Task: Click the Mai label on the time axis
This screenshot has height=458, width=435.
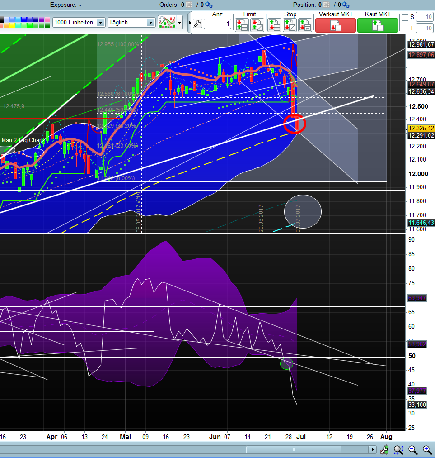Action: click(126, 437)
